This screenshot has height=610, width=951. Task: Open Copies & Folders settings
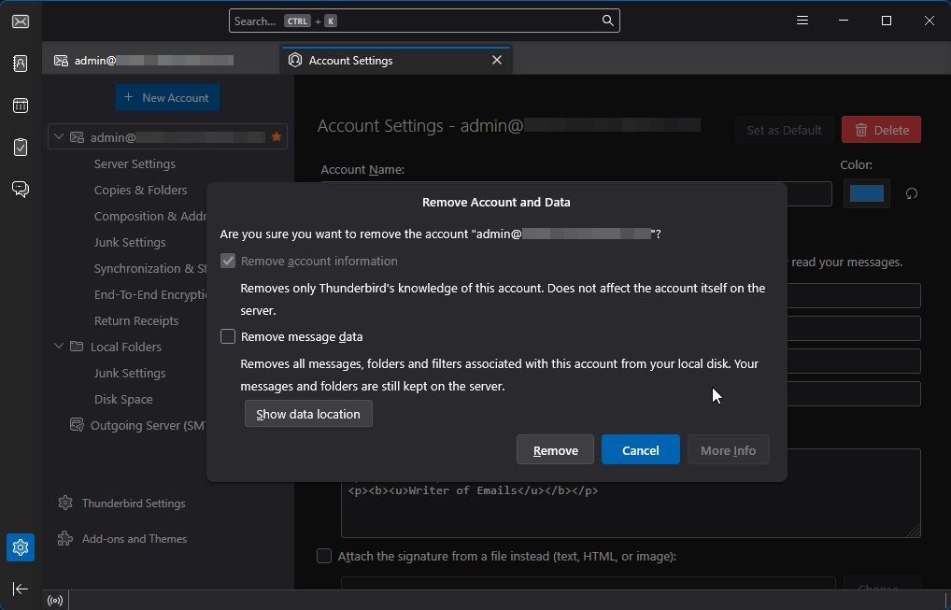point(141,190)
